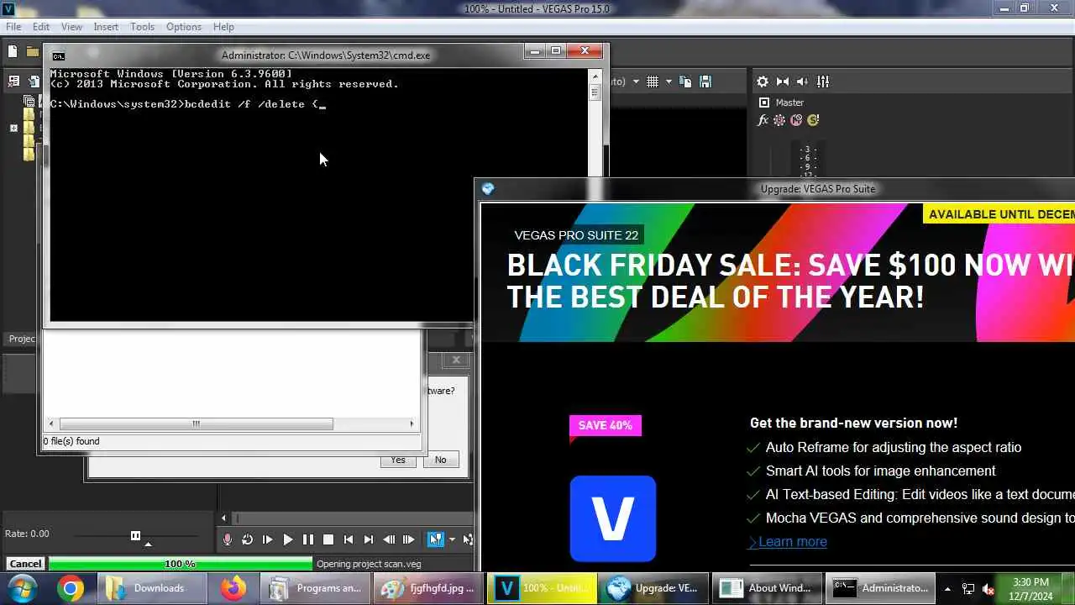Click the VEGAS V logo image

pyautogui.click(x=613, y=518)
